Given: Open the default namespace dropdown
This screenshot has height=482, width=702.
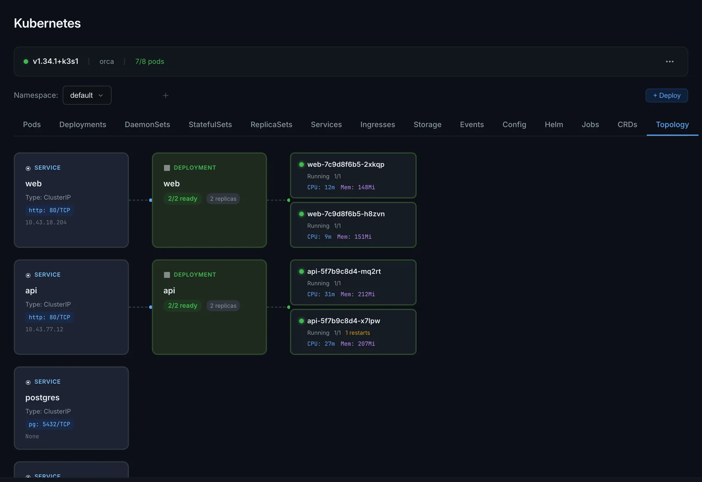Looking at the screenshot, I should 87,95.
